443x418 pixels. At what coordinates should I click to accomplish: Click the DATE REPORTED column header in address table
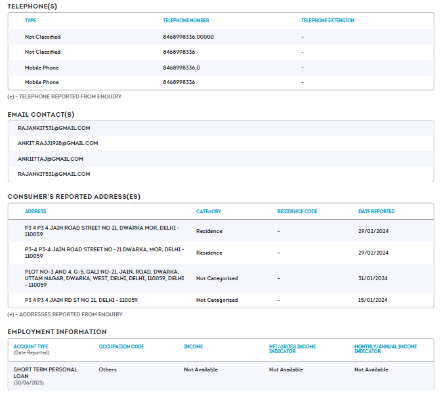376,211
